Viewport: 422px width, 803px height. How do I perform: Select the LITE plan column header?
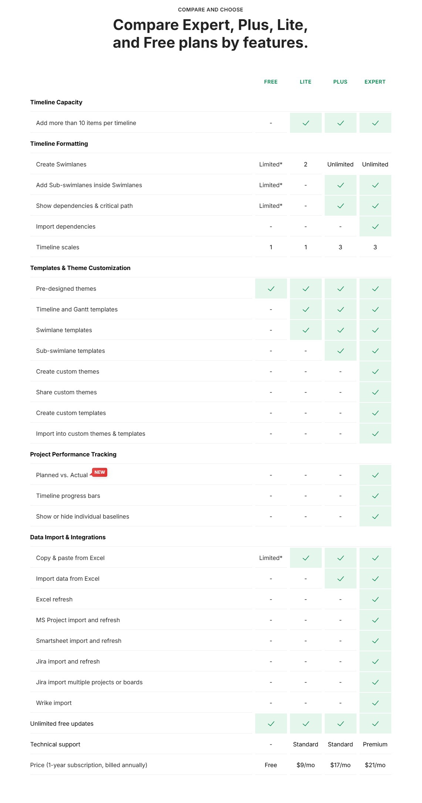[305, 82]
